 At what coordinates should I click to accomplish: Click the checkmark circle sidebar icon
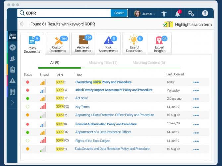(12, 47)
